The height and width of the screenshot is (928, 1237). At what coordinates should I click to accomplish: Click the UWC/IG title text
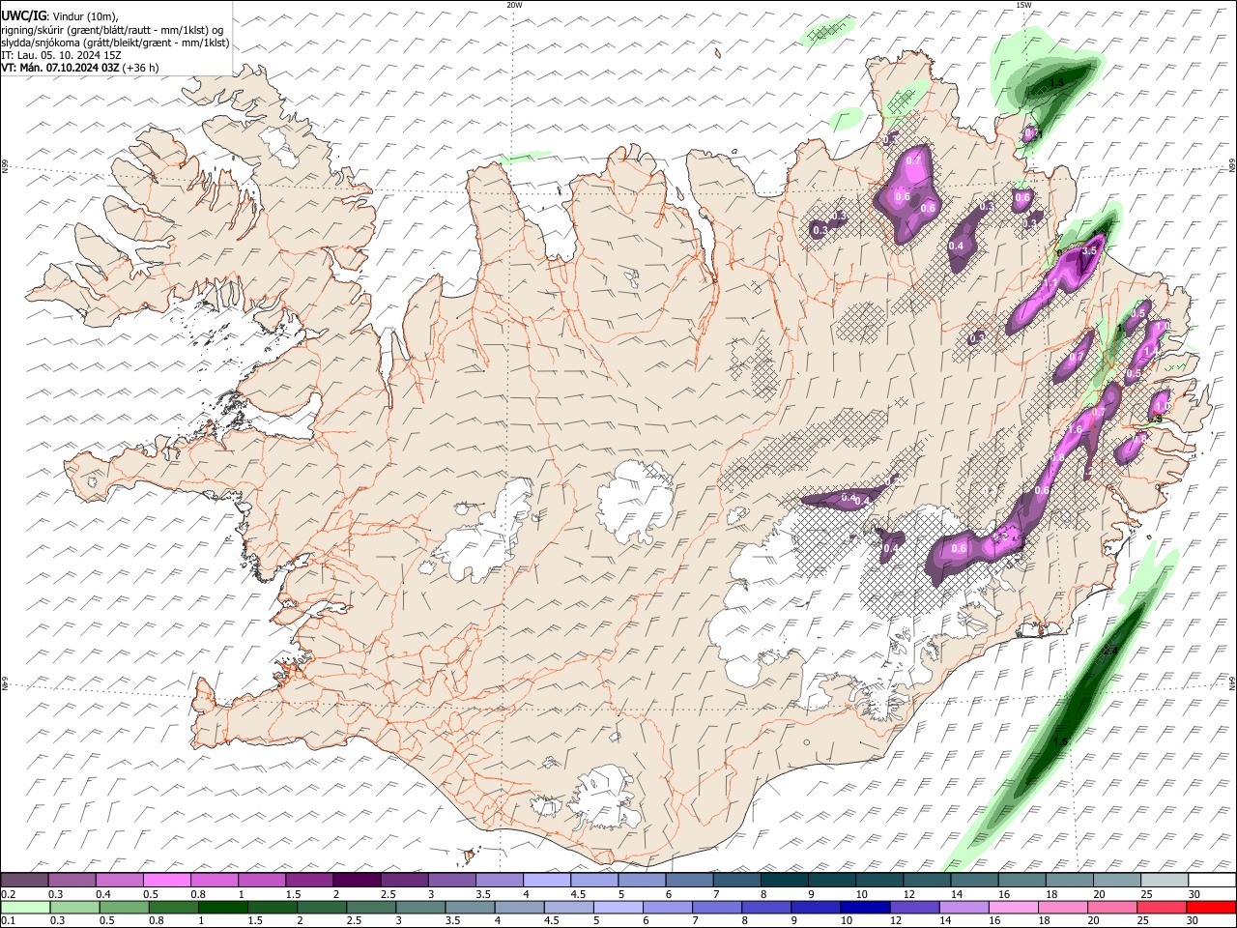pos(23,15)
